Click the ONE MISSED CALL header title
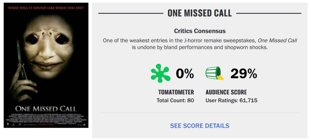 (200, 13)
